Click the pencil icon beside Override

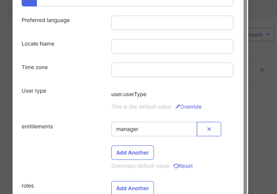click(x=177, y=107)
